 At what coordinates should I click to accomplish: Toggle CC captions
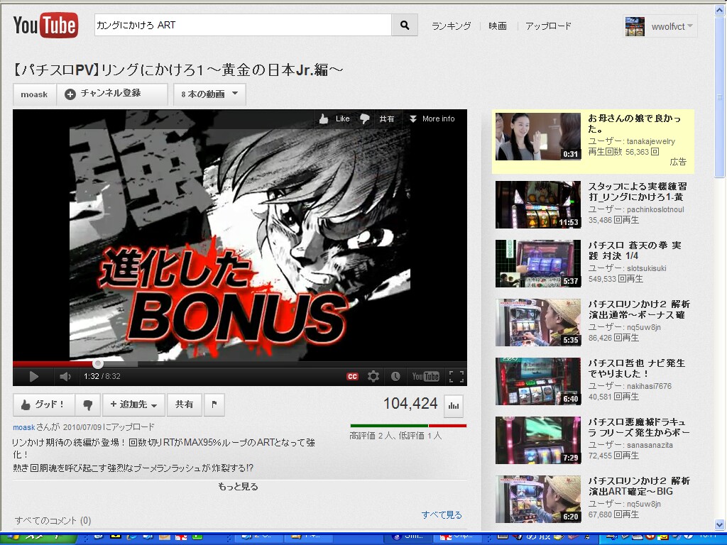[352, 376]
